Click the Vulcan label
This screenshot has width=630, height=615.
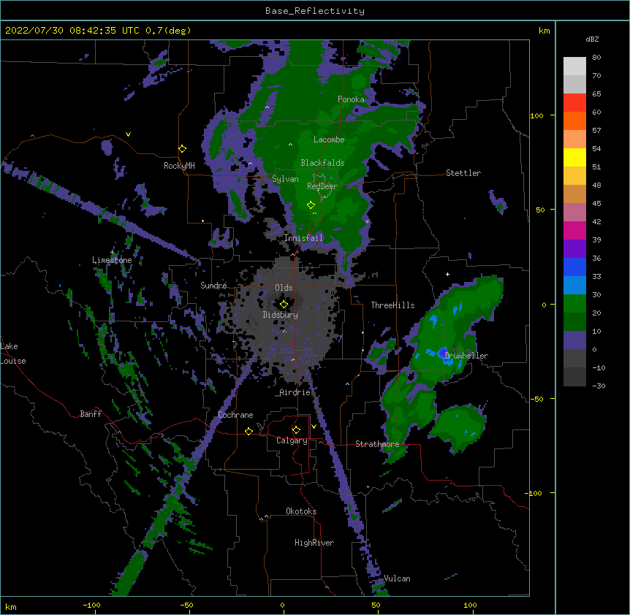(x=397, y=578)
